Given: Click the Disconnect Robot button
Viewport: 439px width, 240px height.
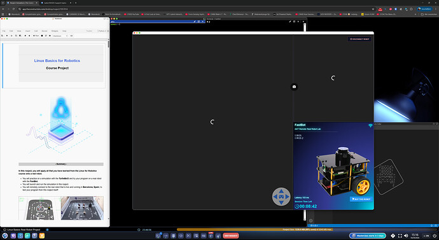Looking at the screenshot, I should coord(359,39).
